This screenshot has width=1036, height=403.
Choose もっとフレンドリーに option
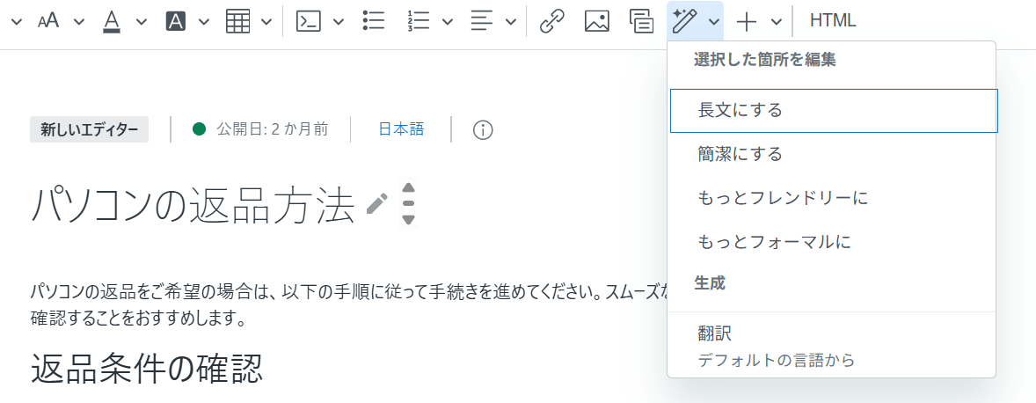coord(832,198)
